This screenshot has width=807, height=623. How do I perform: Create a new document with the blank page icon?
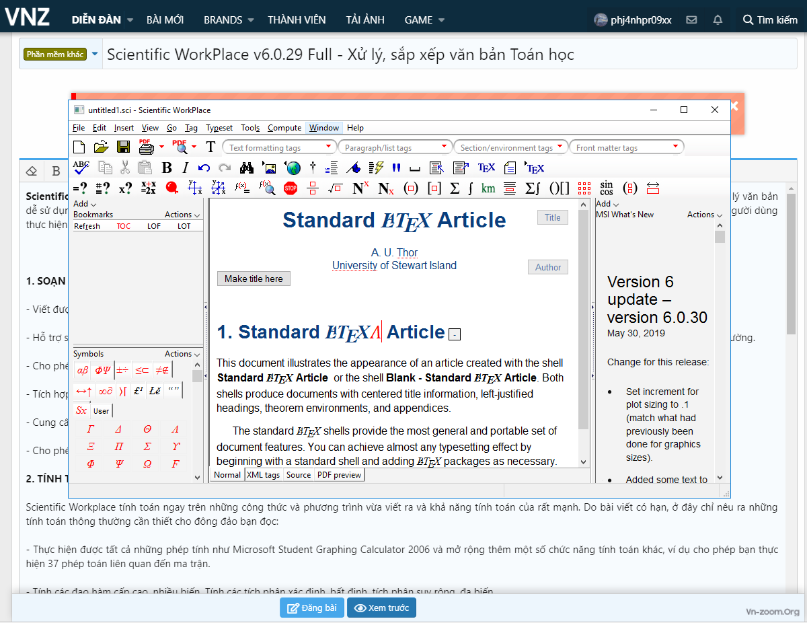pyautogui.click(x=79, y=147)
